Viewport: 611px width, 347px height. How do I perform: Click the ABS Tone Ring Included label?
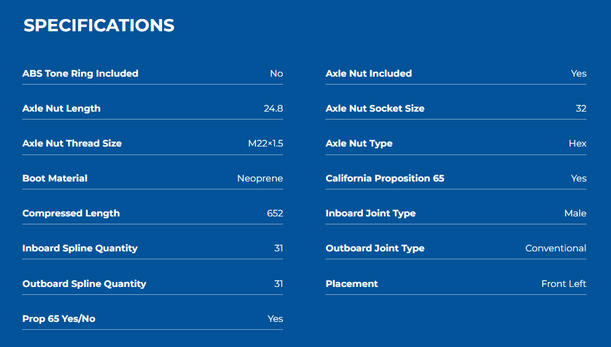point(80,74)
